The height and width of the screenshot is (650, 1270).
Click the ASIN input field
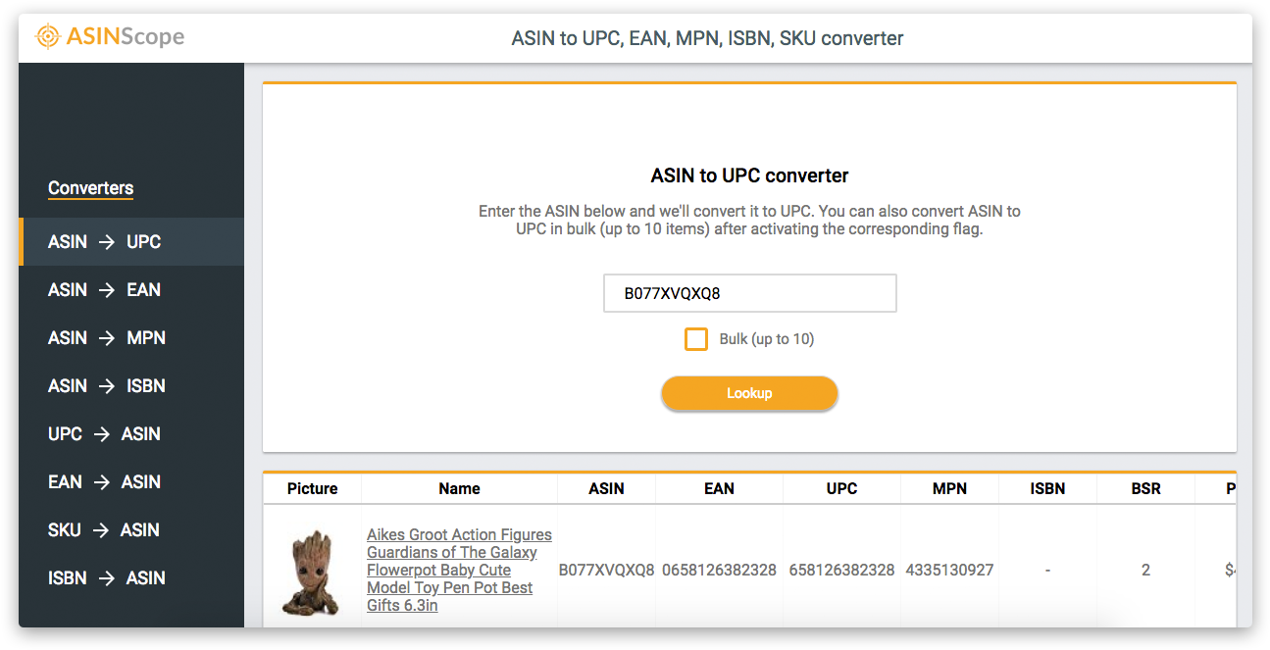tap(749, 292)
